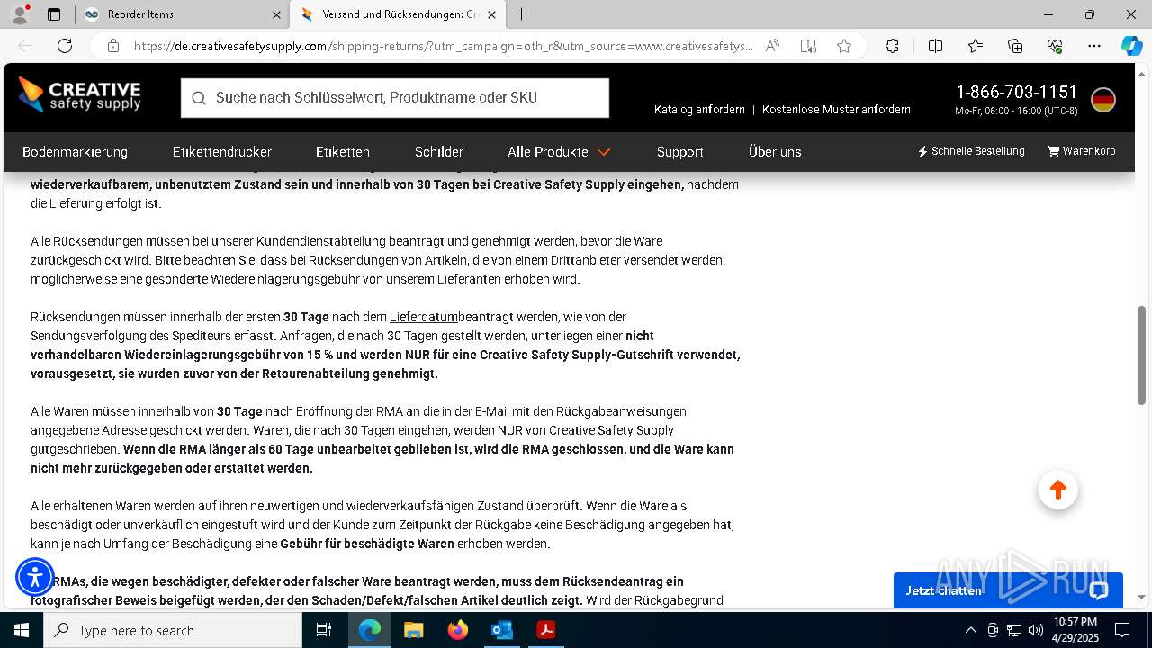
Task: Click the phone number 1-866-703-1151
Action: 1016,92
